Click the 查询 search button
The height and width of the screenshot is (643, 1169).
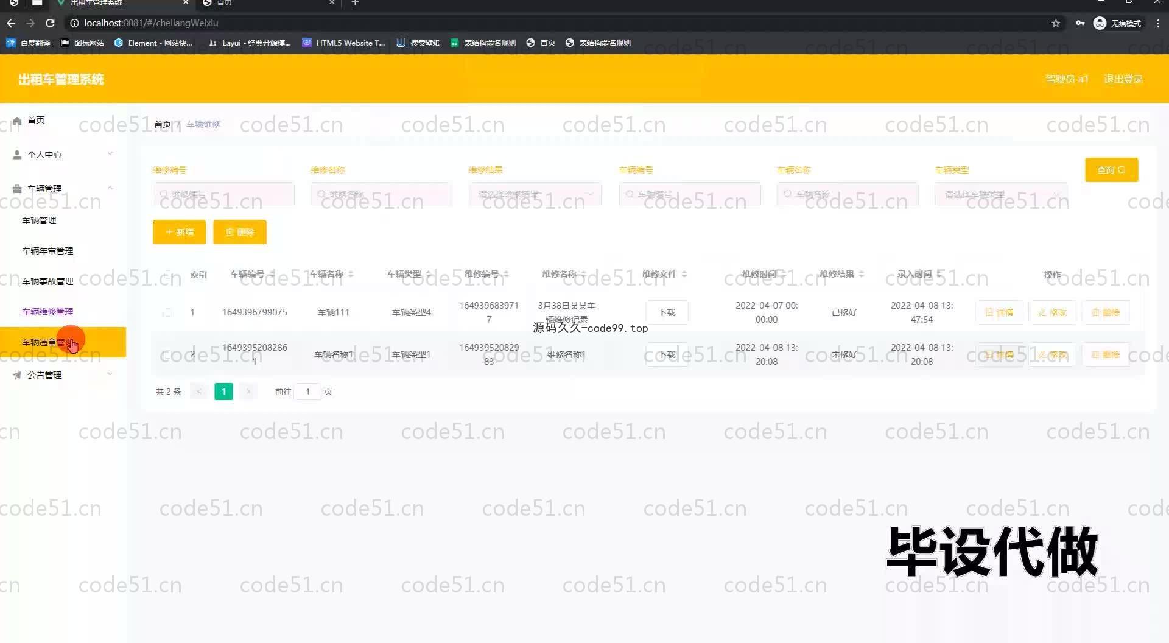point(1111,170)
